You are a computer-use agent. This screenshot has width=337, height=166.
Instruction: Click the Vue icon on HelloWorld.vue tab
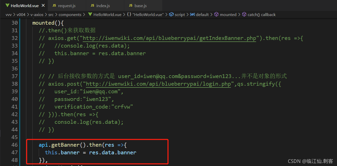(x=7, y=5)
